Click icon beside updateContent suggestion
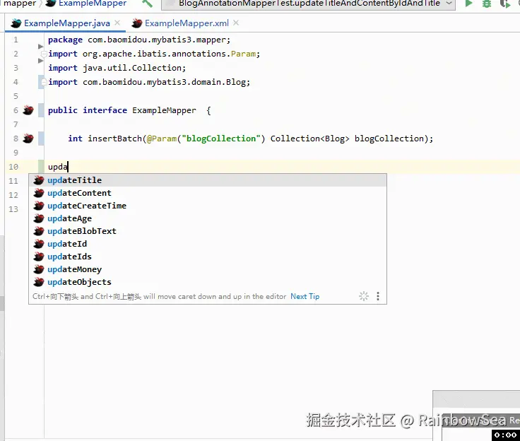Screen dimensions: 520x441 (x=39, y=193)
